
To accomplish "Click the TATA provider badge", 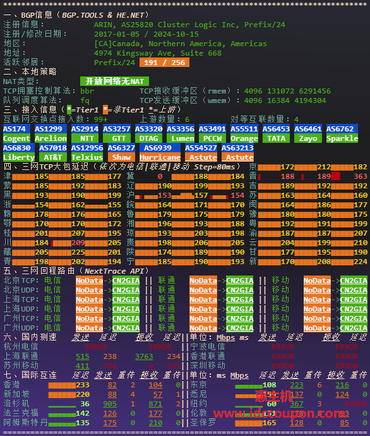I will [x=276, y=138].
